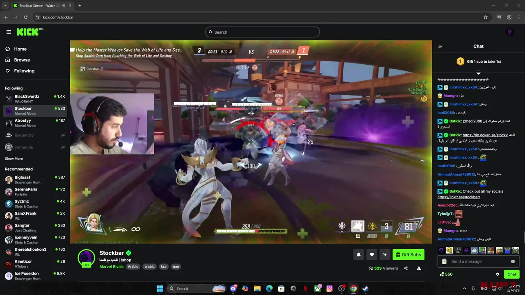Screen dimensions: 525x295
Task: Open the linktr.ee/stockbarr link in chat
Action: [x=459, y=197]
